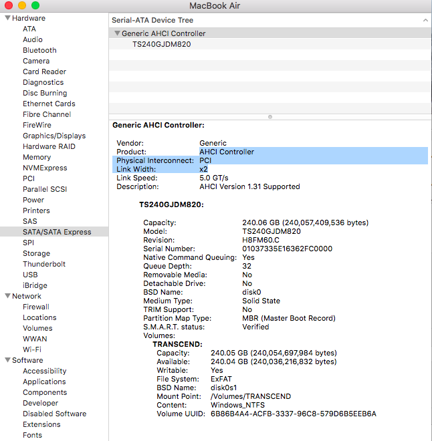Viewport: 432px width, 441px height.
Task: Select Generic AHCI Controller row
Action: (270, 33)
